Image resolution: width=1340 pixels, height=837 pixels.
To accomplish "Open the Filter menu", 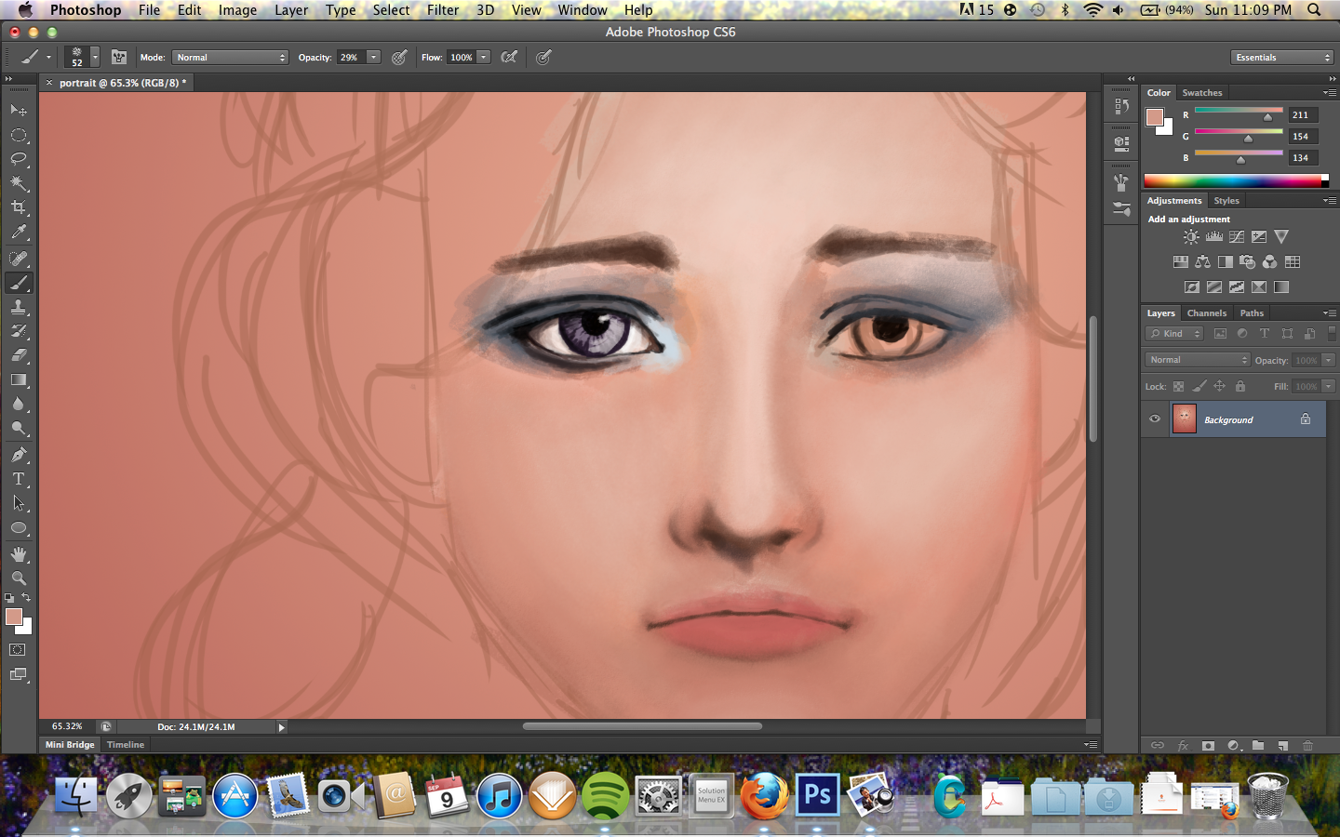I will [442, 10].
